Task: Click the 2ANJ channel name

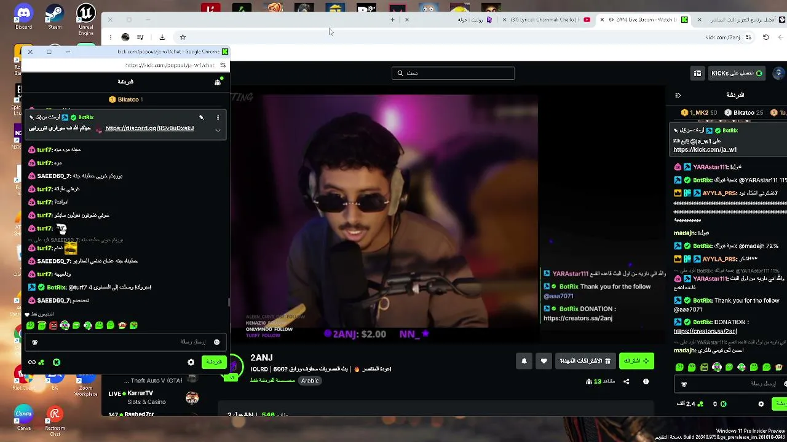Action: (261, 358)
